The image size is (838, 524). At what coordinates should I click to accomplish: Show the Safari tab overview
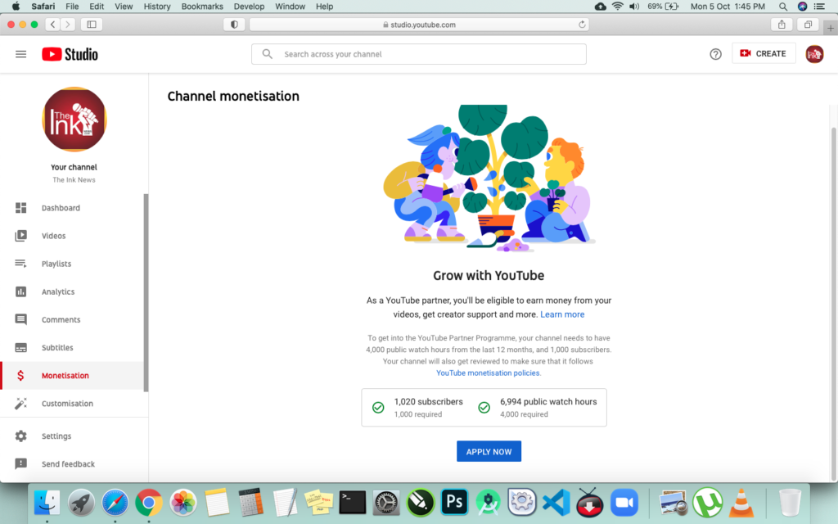808,25
